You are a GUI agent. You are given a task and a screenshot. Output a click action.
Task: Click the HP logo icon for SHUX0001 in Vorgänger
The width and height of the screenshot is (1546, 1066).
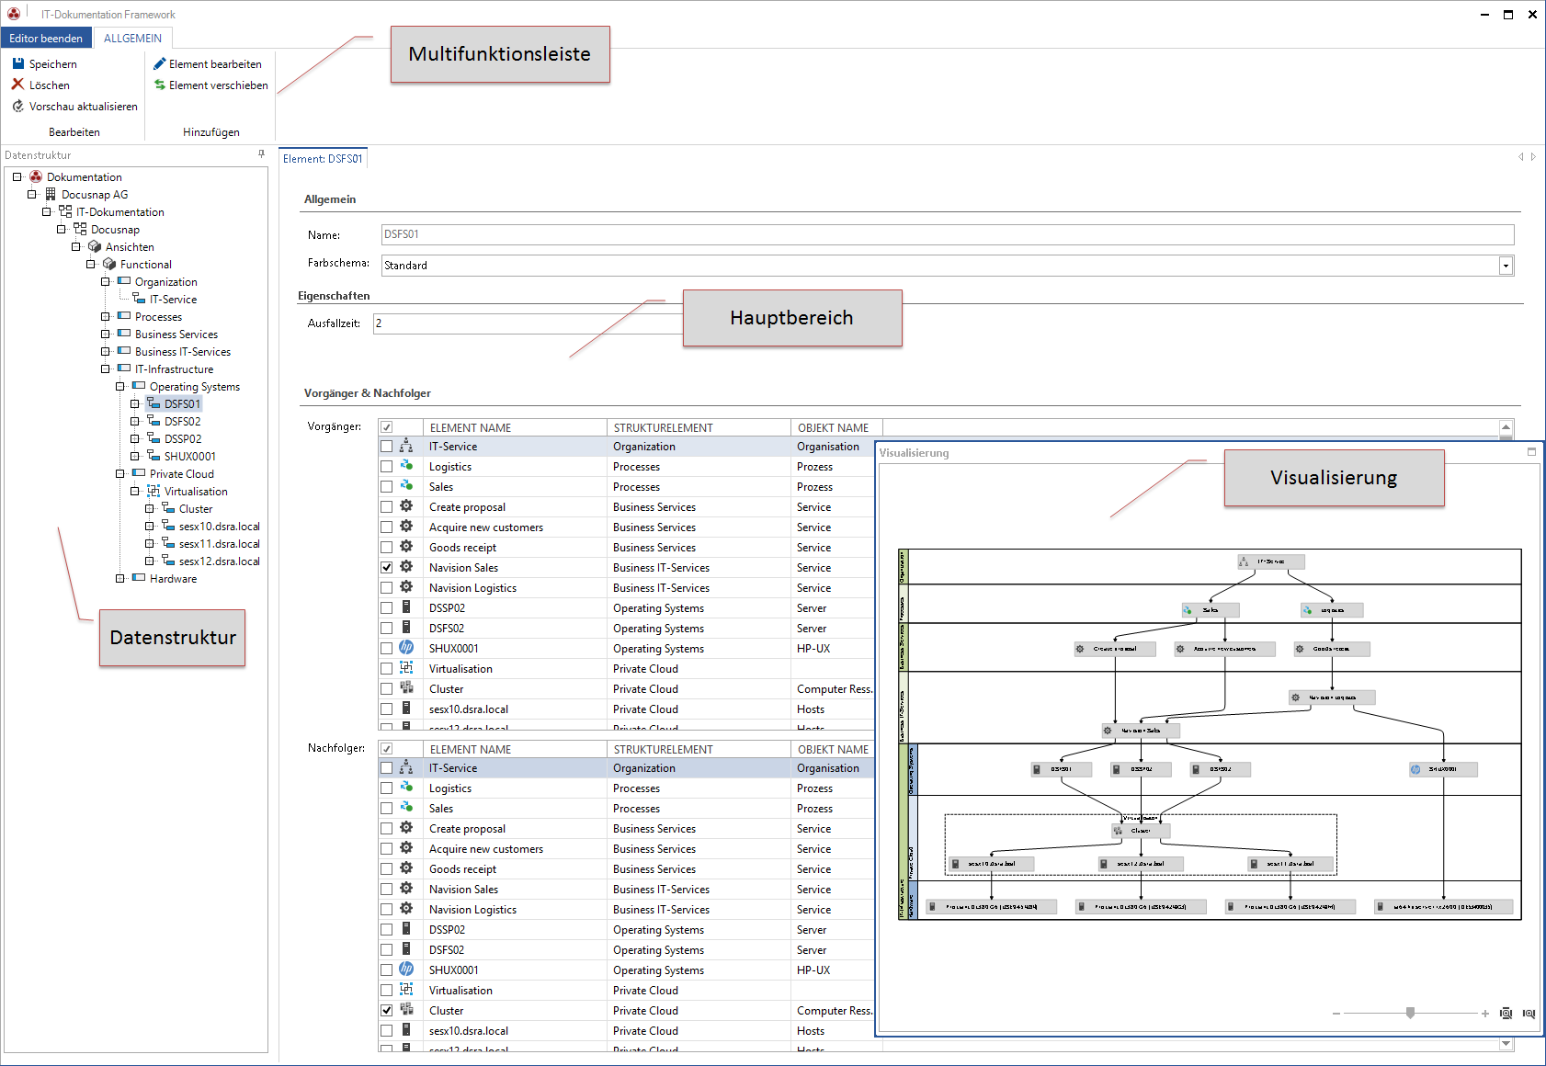coord(406,648)
